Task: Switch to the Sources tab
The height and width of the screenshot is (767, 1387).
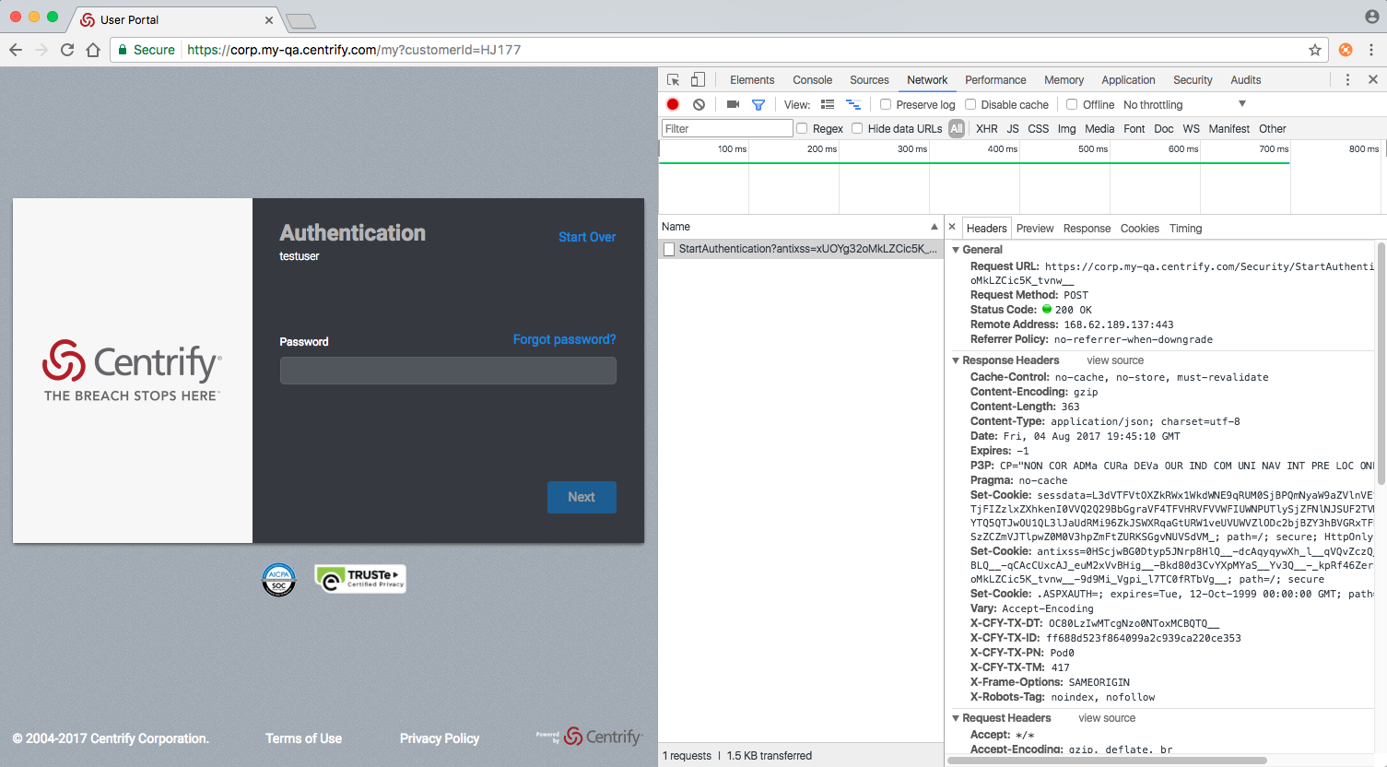Action: [869, 80]
